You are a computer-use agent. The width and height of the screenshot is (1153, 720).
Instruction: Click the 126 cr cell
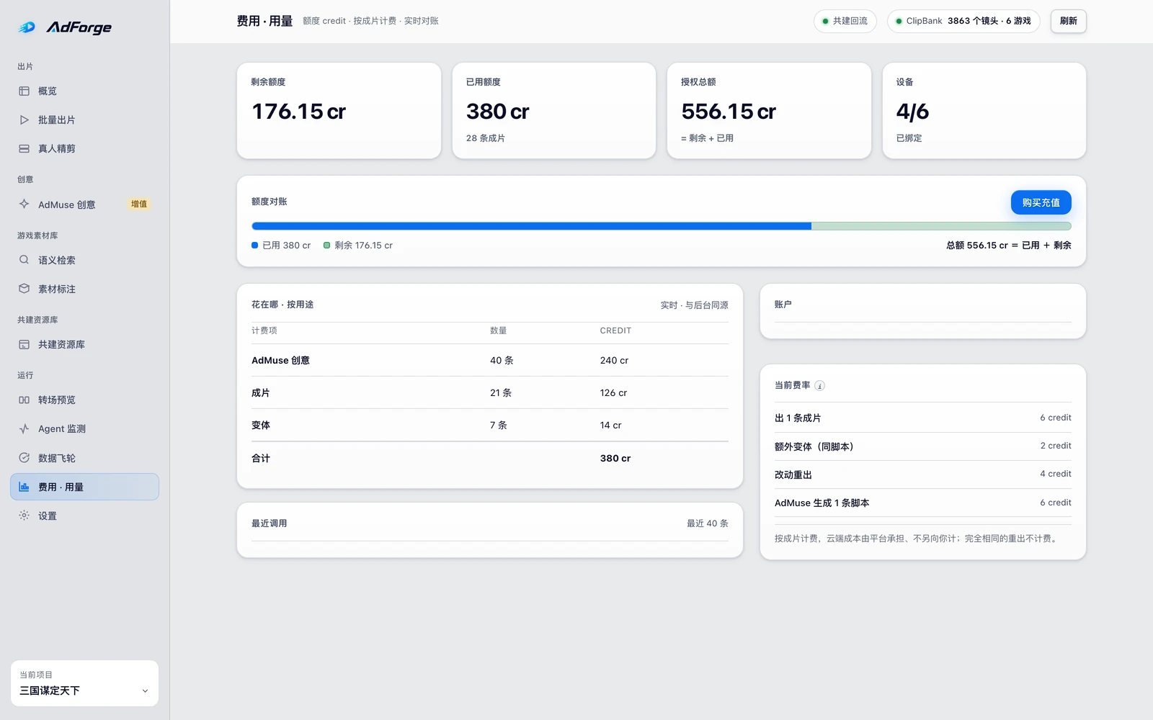613,393
